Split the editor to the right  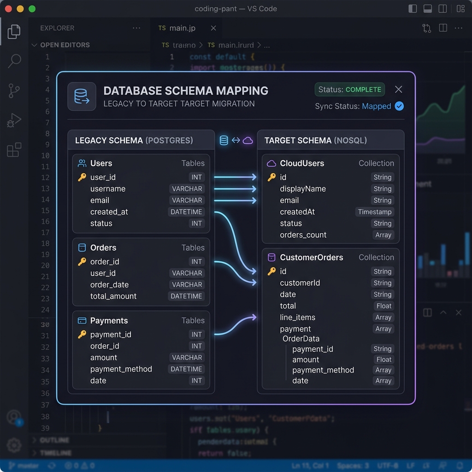point(443,28)
